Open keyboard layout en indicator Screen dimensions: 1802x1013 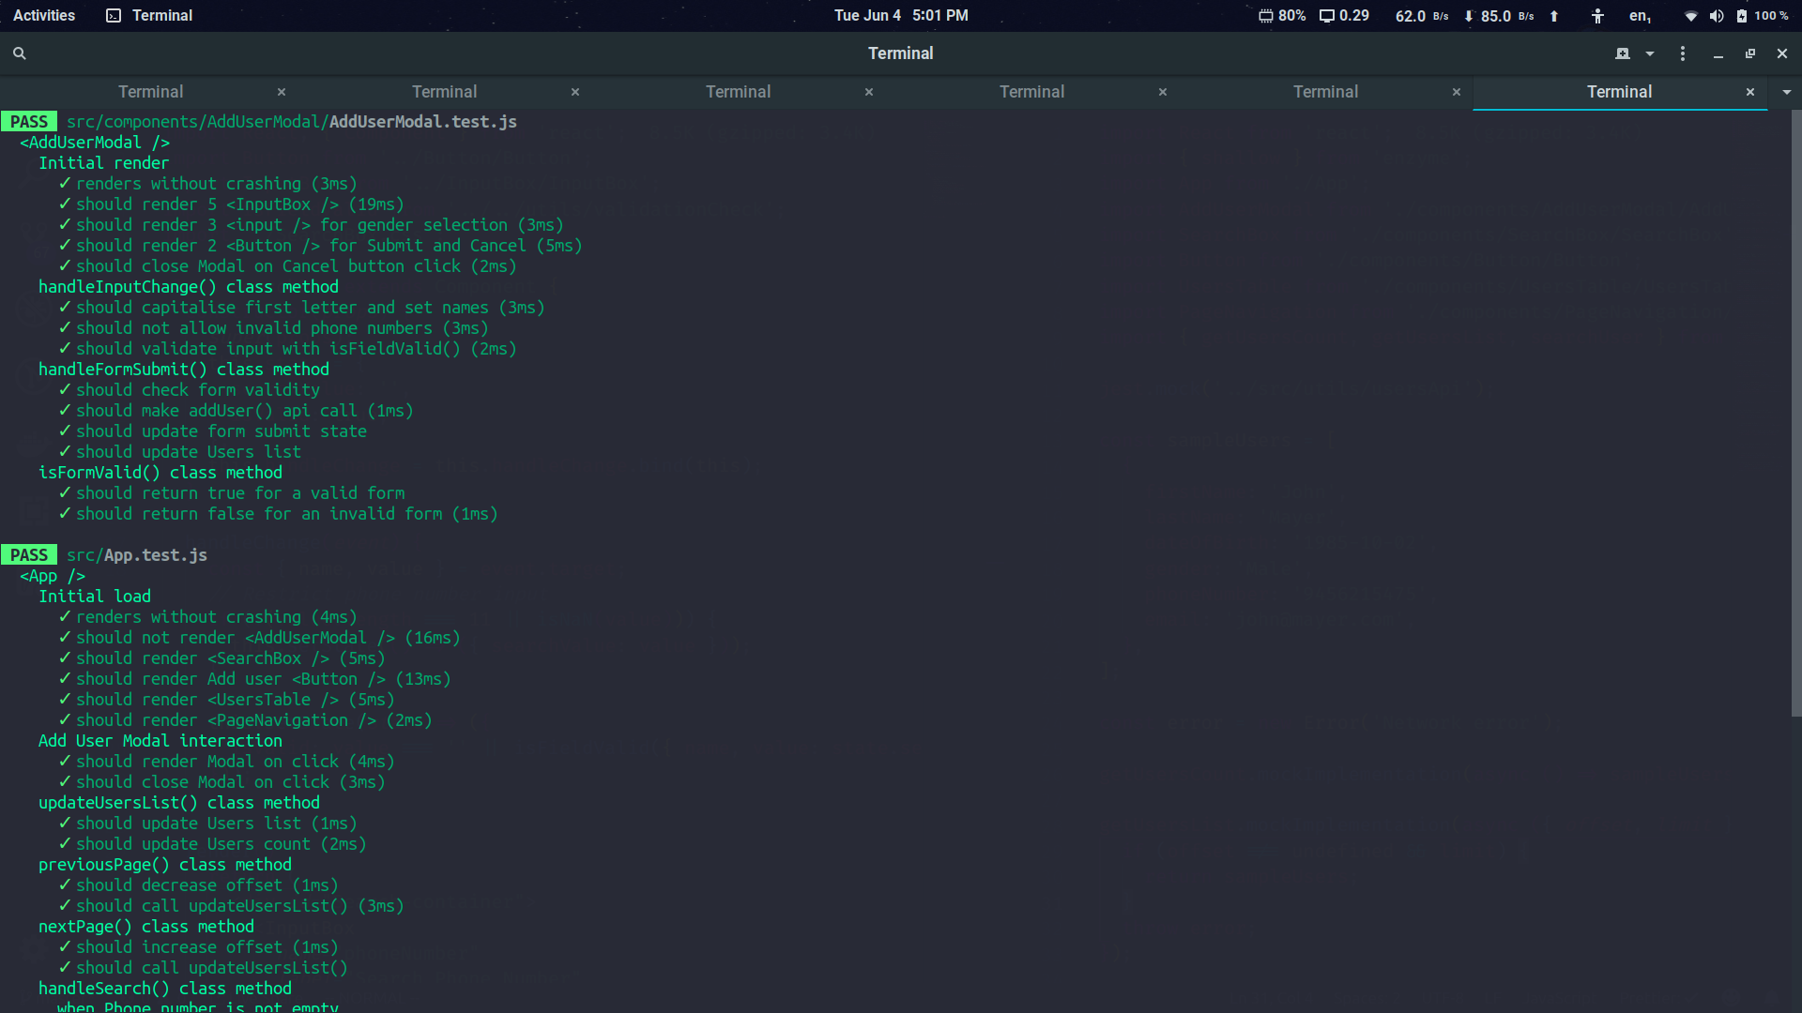click(x=1640, y=15)
